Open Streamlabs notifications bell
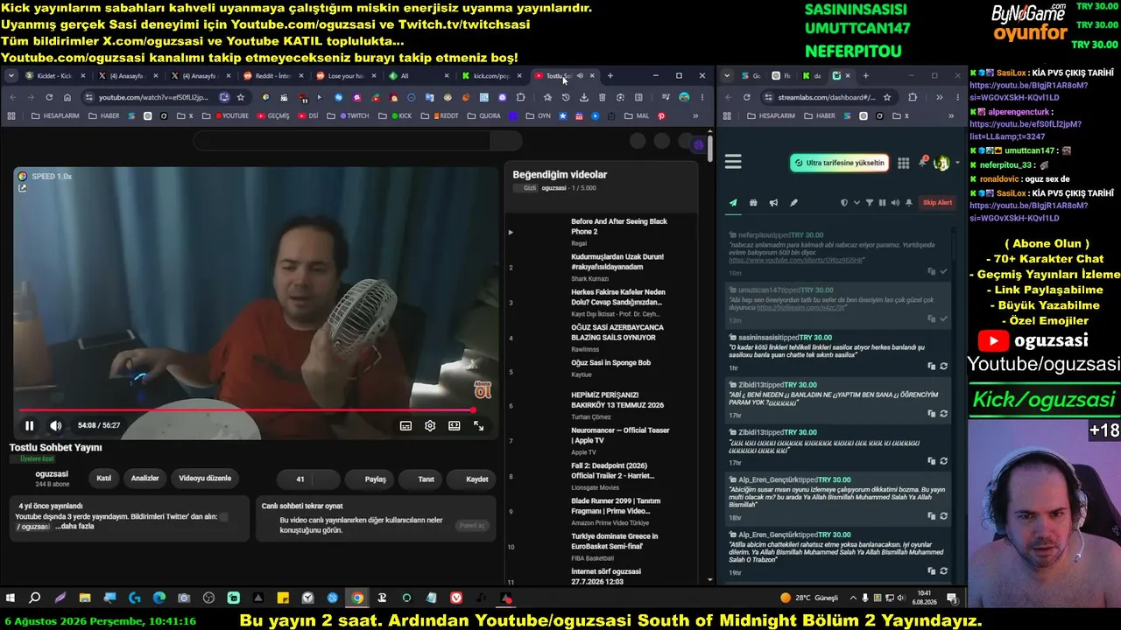This screenshot has height=630, width=1121. pos(923,163)
